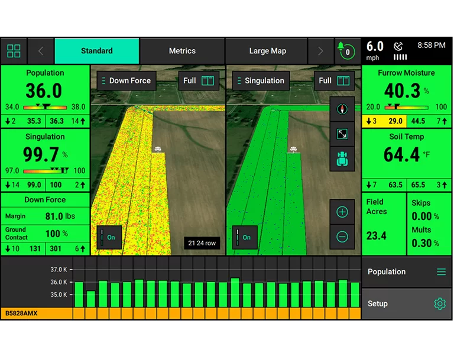Toggle split-view icon on Down Force map
This screenshot has height=356, width=454.
[x=207, y=80]
